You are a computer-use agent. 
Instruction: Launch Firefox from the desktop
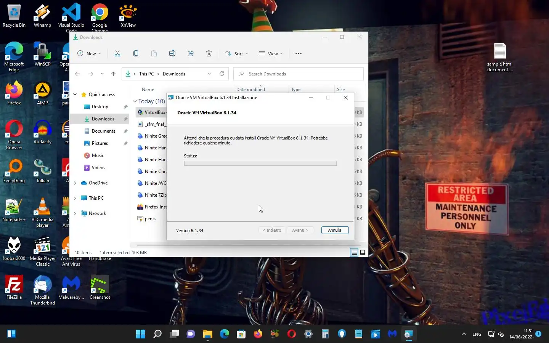[x=14, y=94]
